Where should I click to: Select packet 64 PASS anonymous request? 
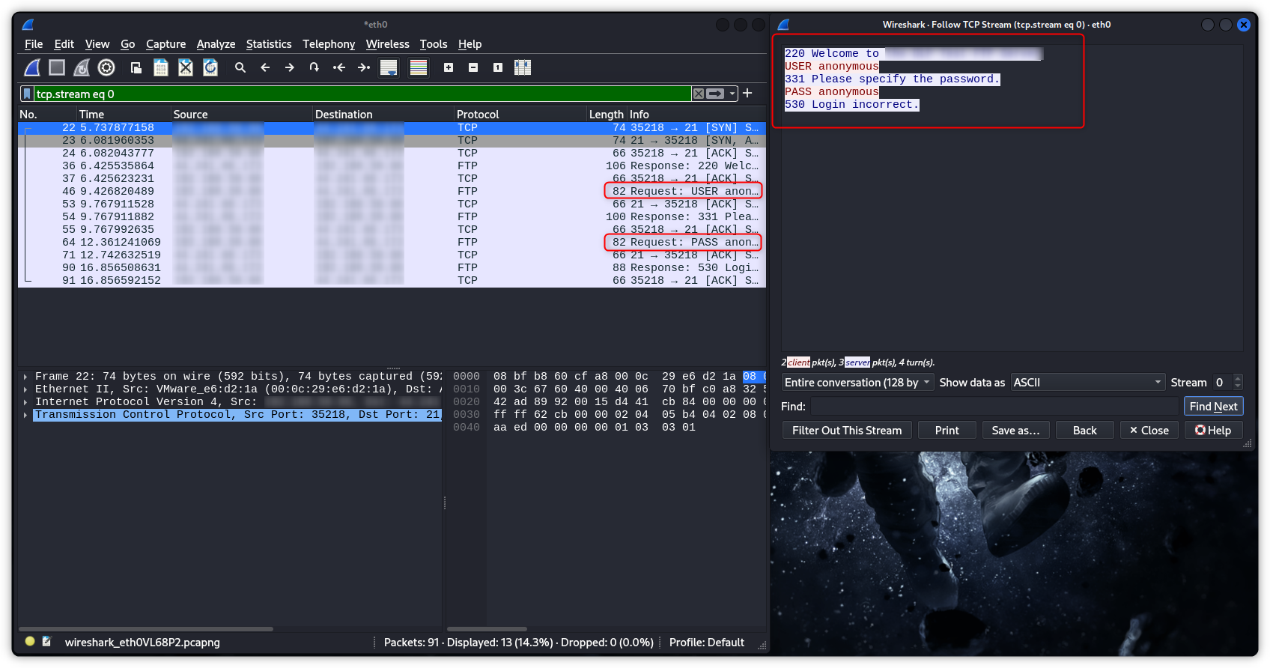point(392,242)
